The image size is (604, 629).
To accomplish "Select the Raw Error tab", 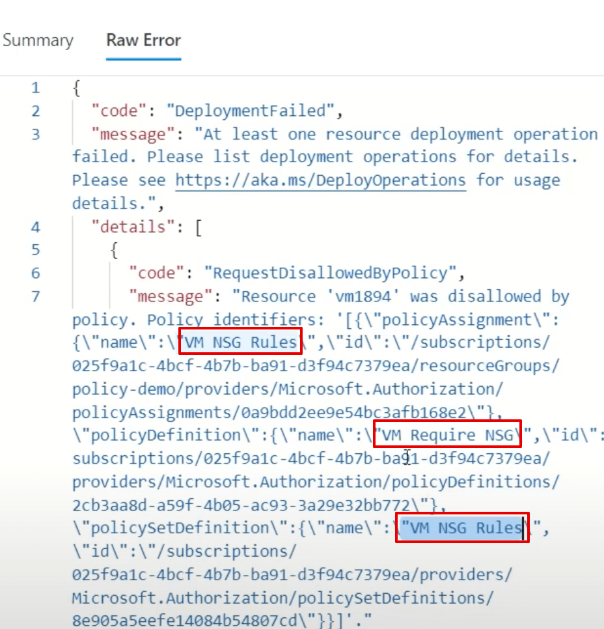I will point(143,40).
